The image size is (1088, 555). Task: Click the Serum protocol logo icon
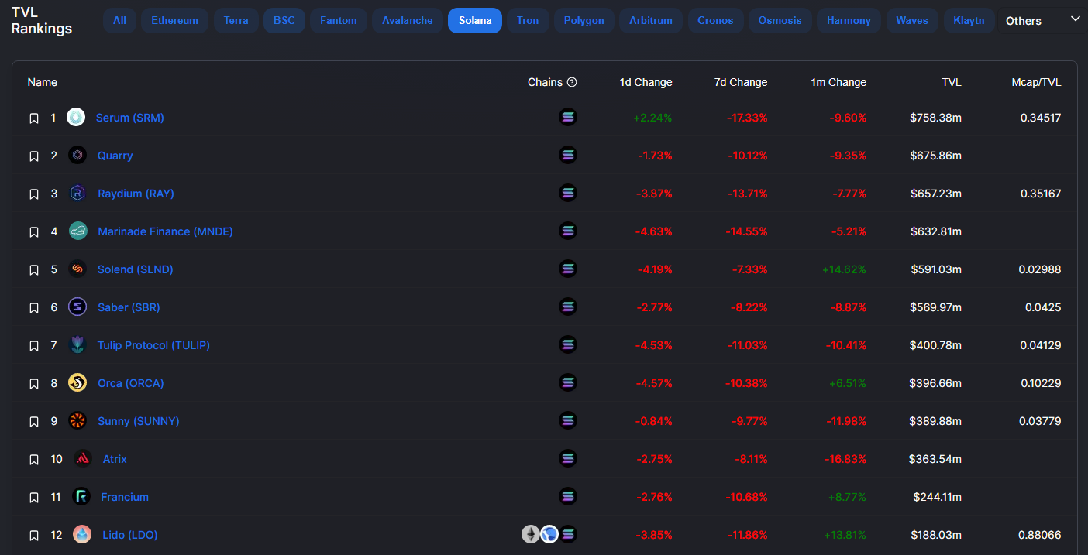point(76,118)
